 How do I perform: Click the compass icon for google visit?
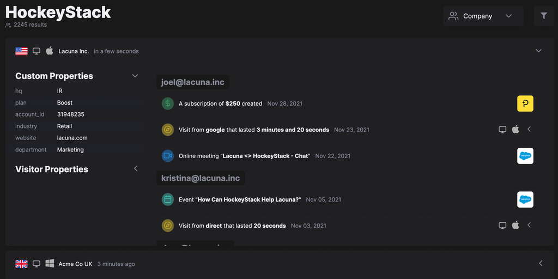[168, 130]
